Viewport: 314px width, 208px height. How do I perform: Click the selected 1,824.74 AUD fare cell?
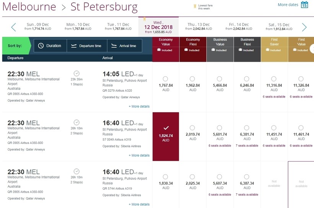coord(165,136)
